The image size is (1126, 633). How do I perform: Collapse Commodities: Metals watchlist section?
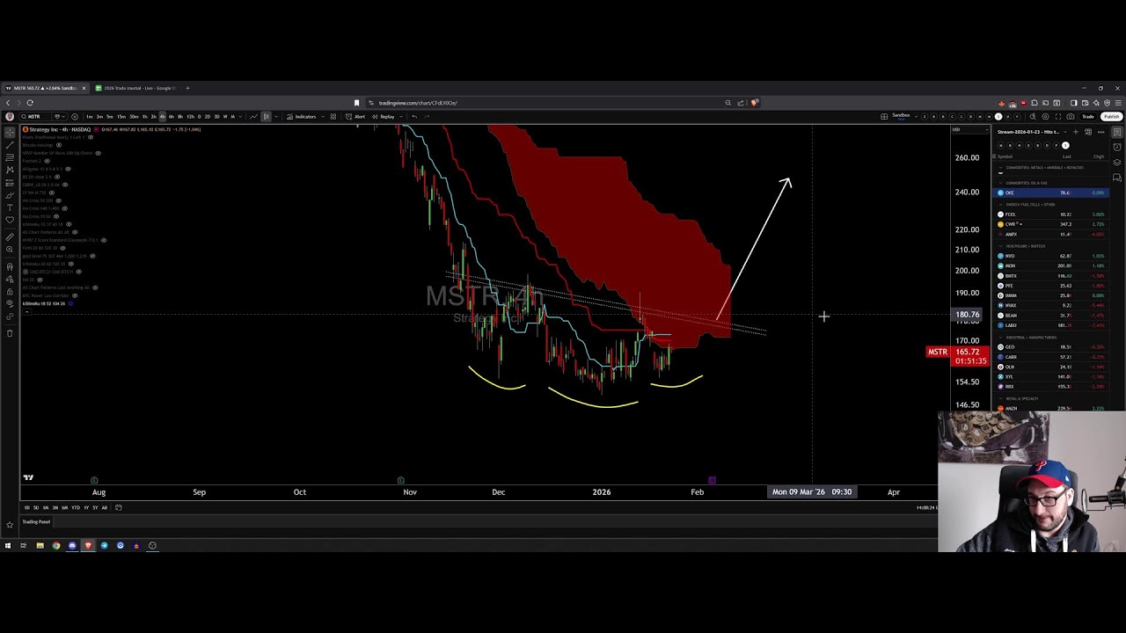click(x=1001, y=168)
